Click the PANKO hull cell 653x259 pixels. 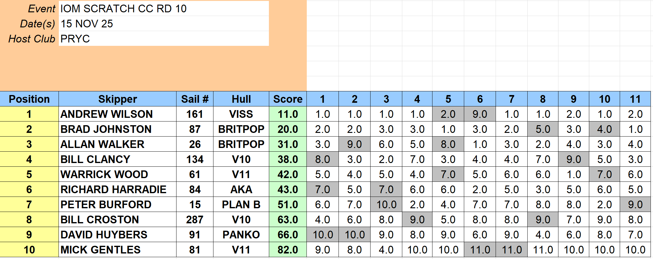[x=241, y=235]
